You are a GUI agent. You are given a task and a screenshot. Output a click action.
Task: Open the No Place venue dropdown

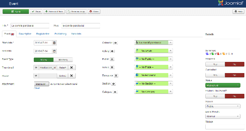point(154,67)
